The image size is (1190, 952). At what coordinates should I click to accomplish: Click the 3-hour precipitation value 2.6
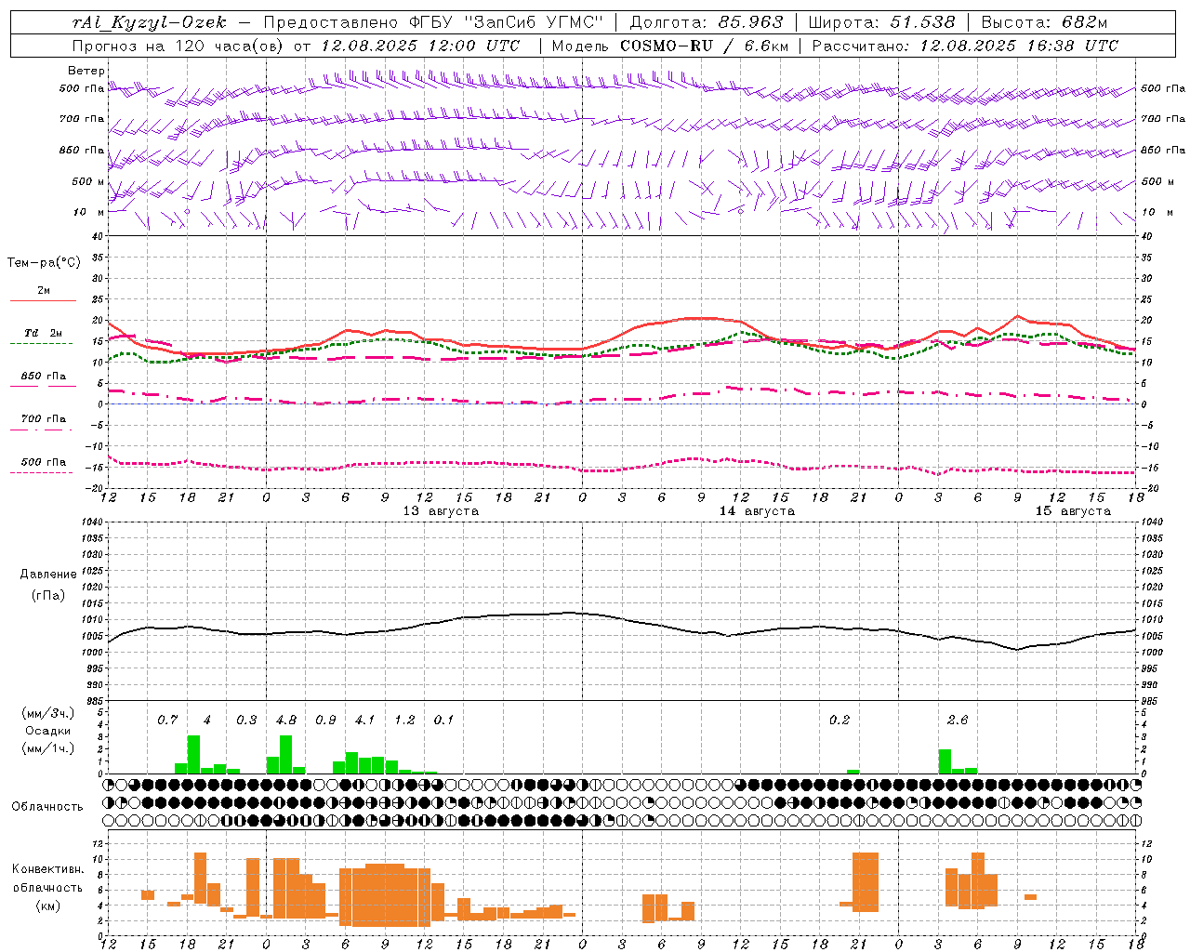[x=958, y=721]
